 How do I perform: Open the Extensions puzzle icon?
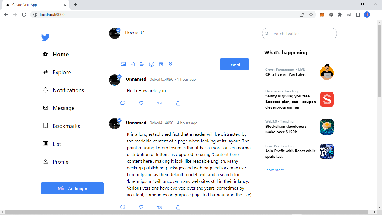click(x=340, y=15)
